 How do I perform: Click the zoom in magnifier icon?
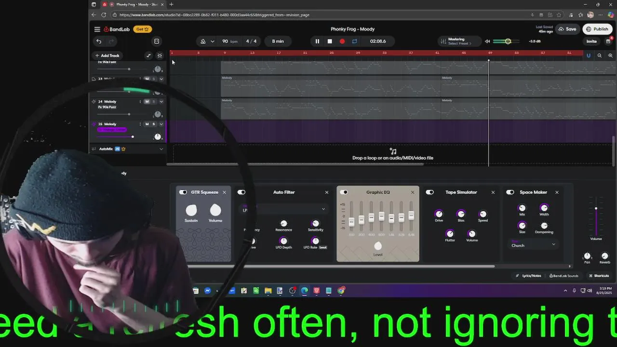click(610, 55)
